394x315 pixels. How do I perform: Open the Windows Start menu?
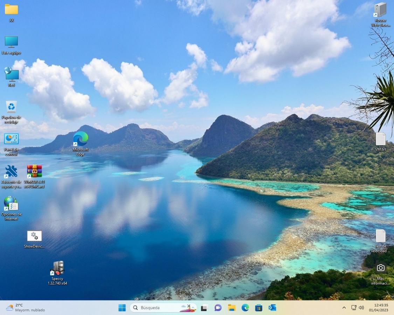pyautogui.click(x=122, y=308)
